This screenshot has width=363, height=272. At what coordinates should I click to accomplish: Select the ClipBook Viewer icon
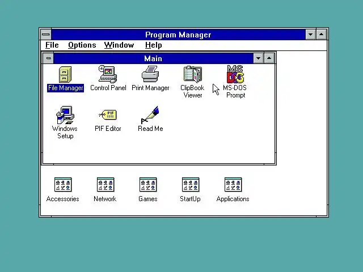click(x=193, y=74)
